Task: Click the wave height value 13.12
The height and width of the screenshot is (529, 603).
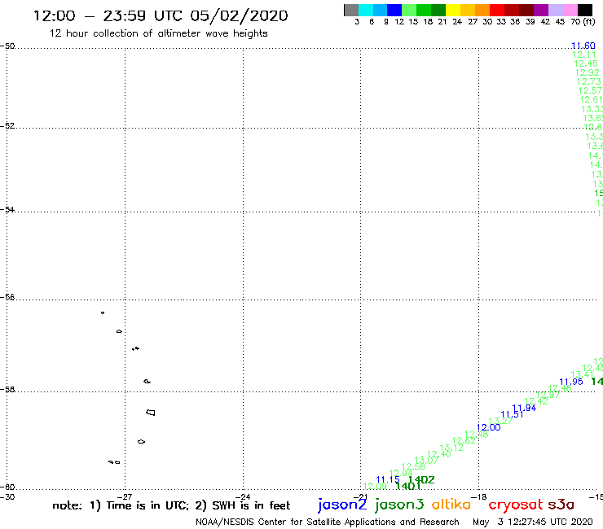Action: click(x=451, y=448)
